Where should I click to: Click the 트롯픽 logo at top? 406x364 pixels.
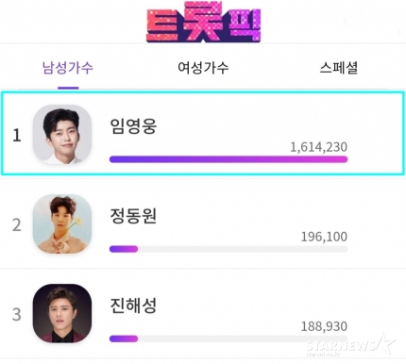pyautogui.click(x=204, y=23)
